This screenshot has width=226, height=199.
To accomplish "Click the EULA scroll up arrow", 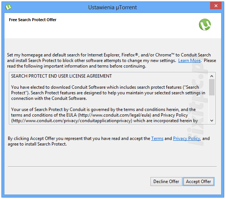I will click(x=212, y=76).
